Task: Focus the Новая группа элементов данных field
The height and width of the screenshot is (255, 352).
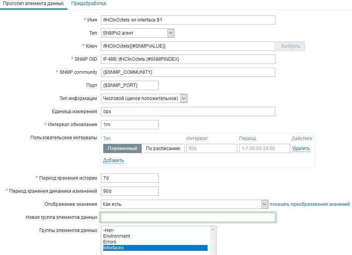Action: [x=188, y=217]
